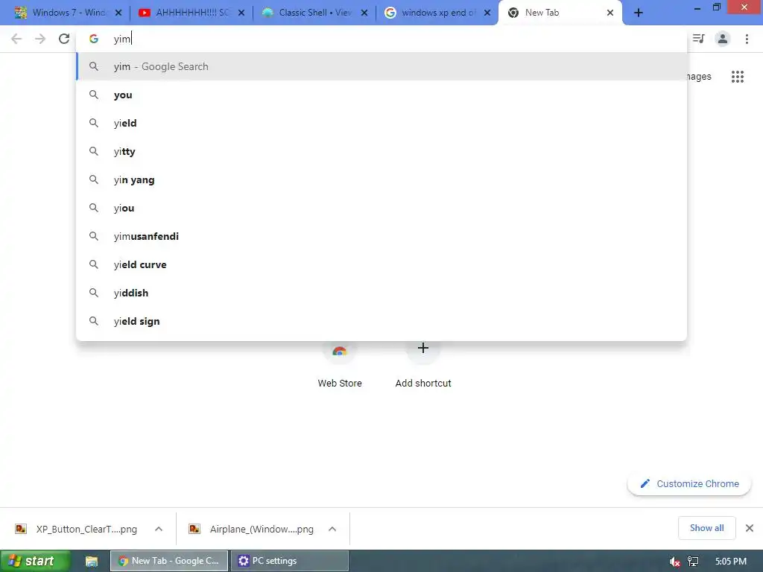Image resolution: width=763 pixels, height=572 pixels.
Task: Close the windows xp end tab
Action: click(487, 13)
